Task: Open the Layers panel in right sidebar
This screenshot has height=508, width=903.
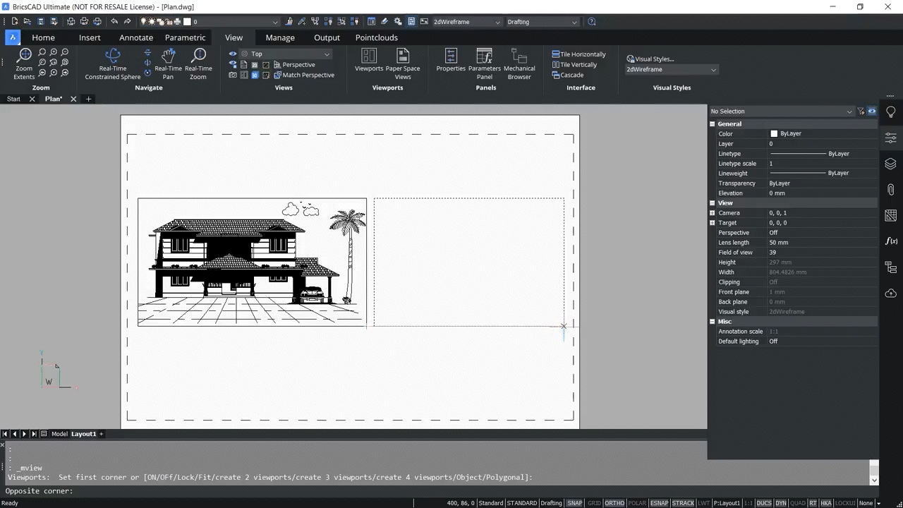Action: coord(890,163)
